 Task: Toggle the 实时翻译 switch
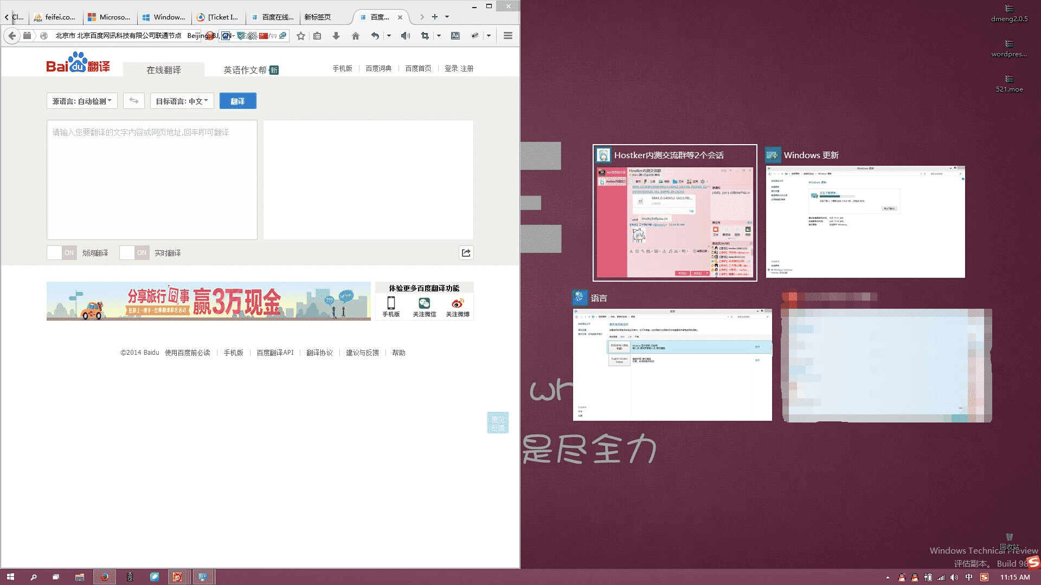pos(134,253)
